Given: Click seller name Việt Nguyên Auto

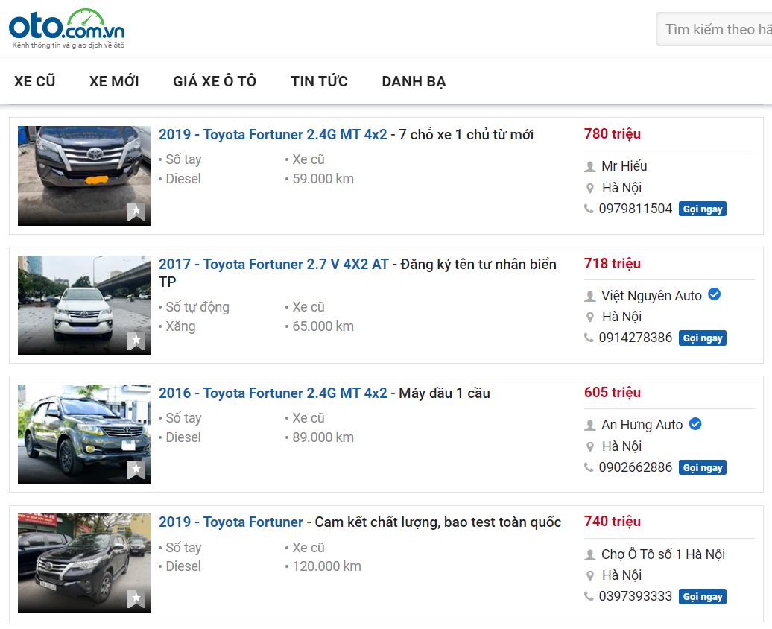Looking at the screenshot, I should pos(651,296).
